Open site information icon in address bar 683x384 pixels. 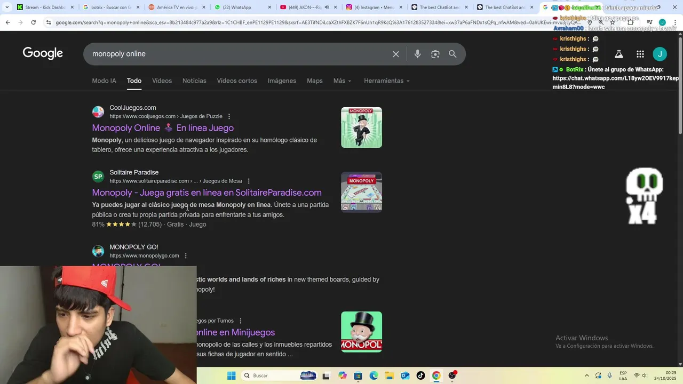click(x=49, y=22)
